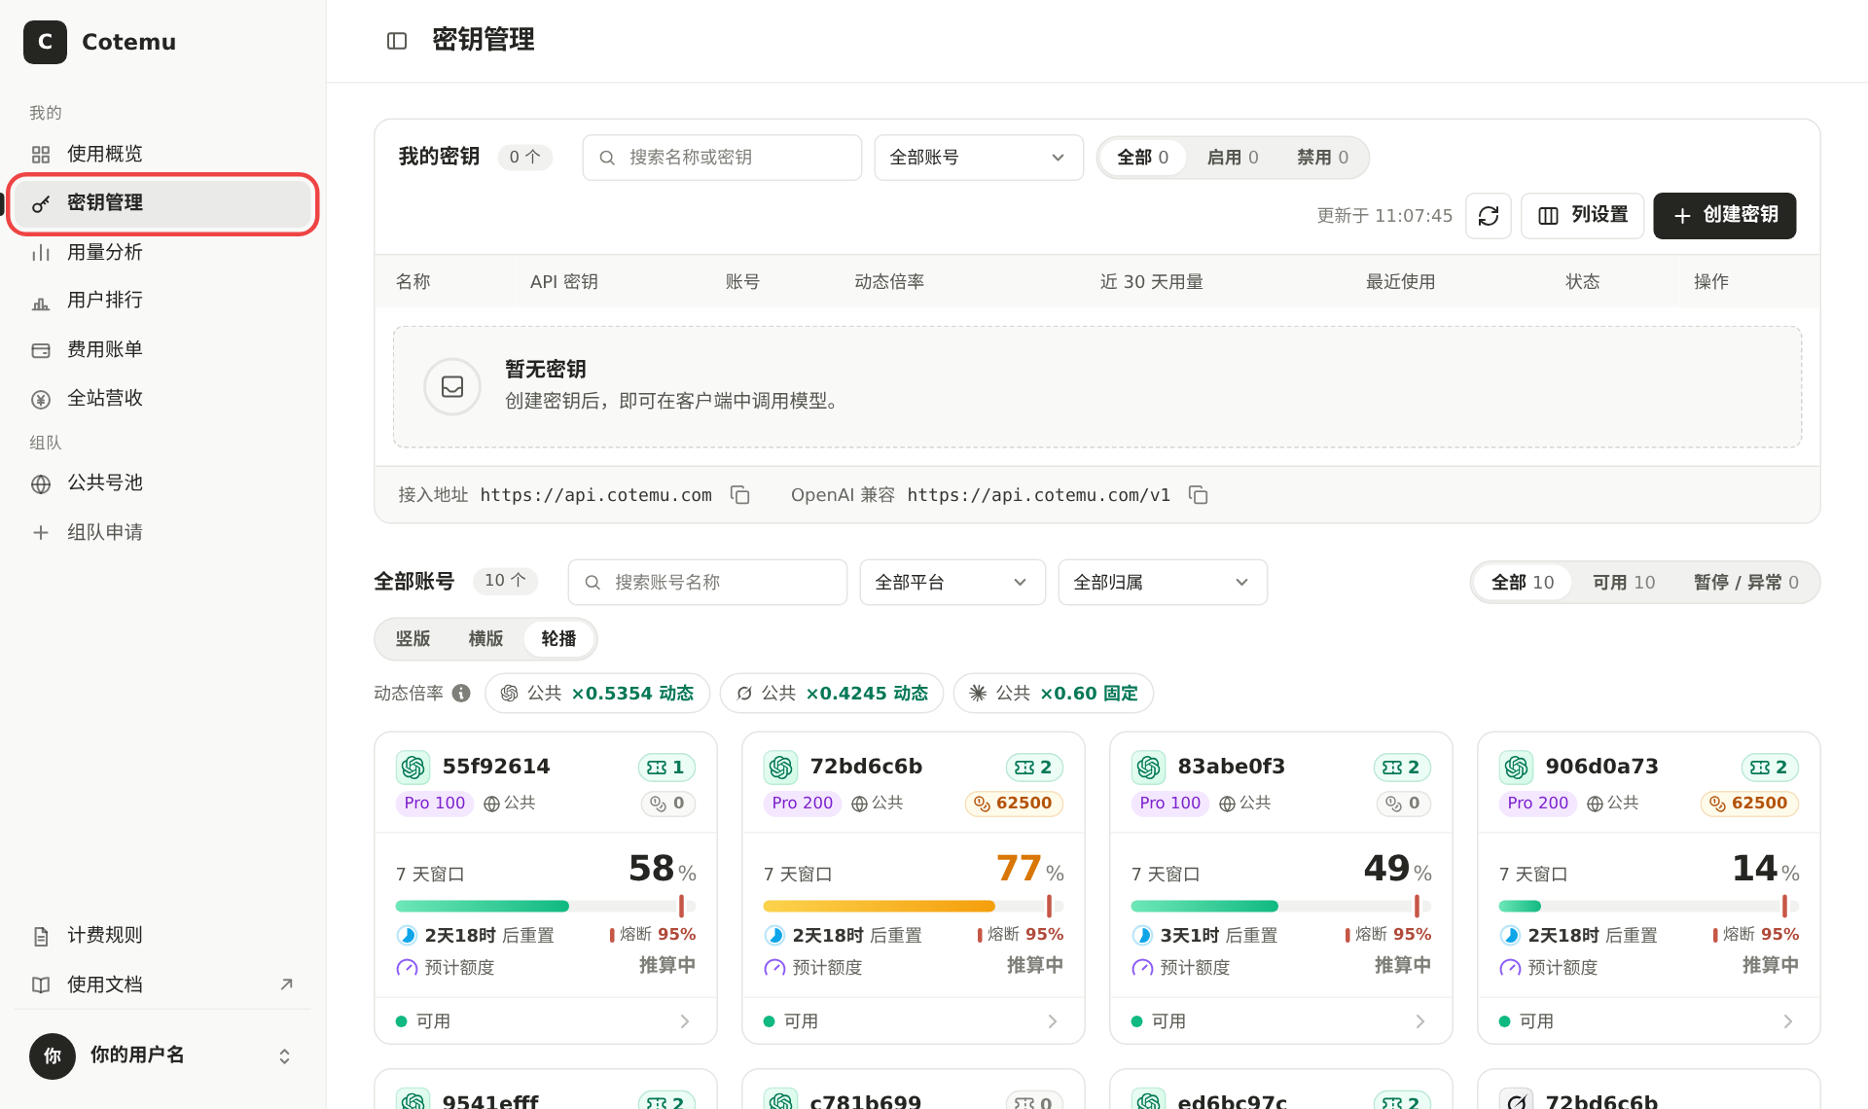Expand card 906d0a73 details chevron
This screenshot has width=1868, height=1109.
point(1788,1021)
